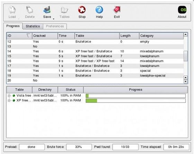The image size is (194, 154).
Task: Open the Save dropdown arrow
Action: tap(54, 19)
